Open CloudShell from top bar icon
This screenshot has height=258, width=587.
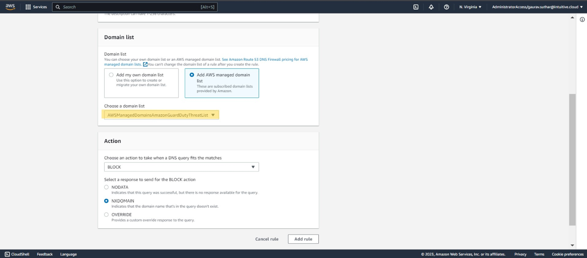pos(415,7)
